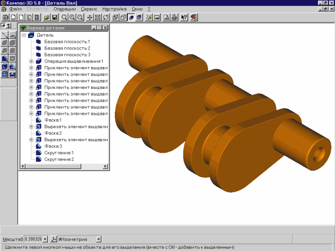Create a new drawing sheet document
335x251 pixels.
click(13, 17)
